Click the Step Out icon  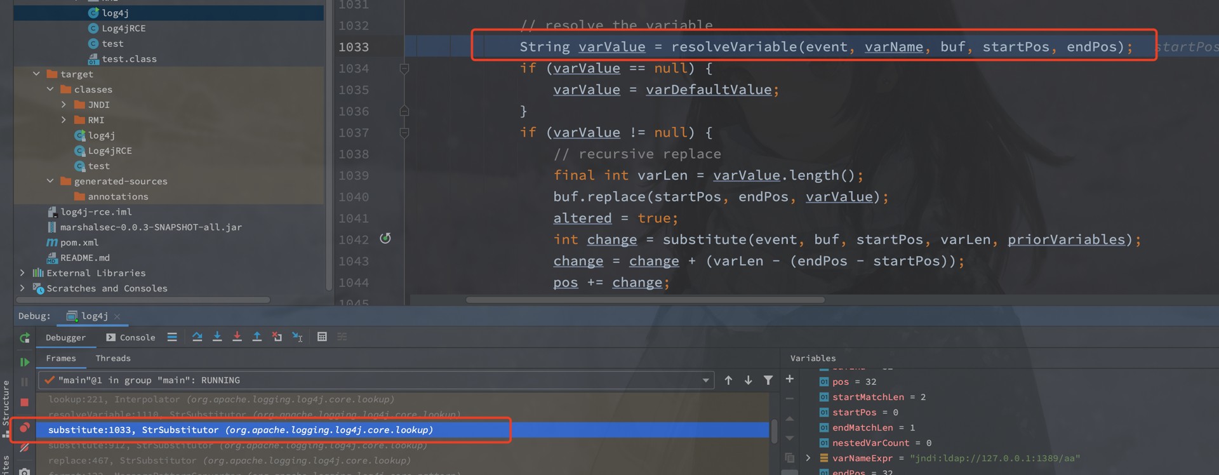[257, 337]
